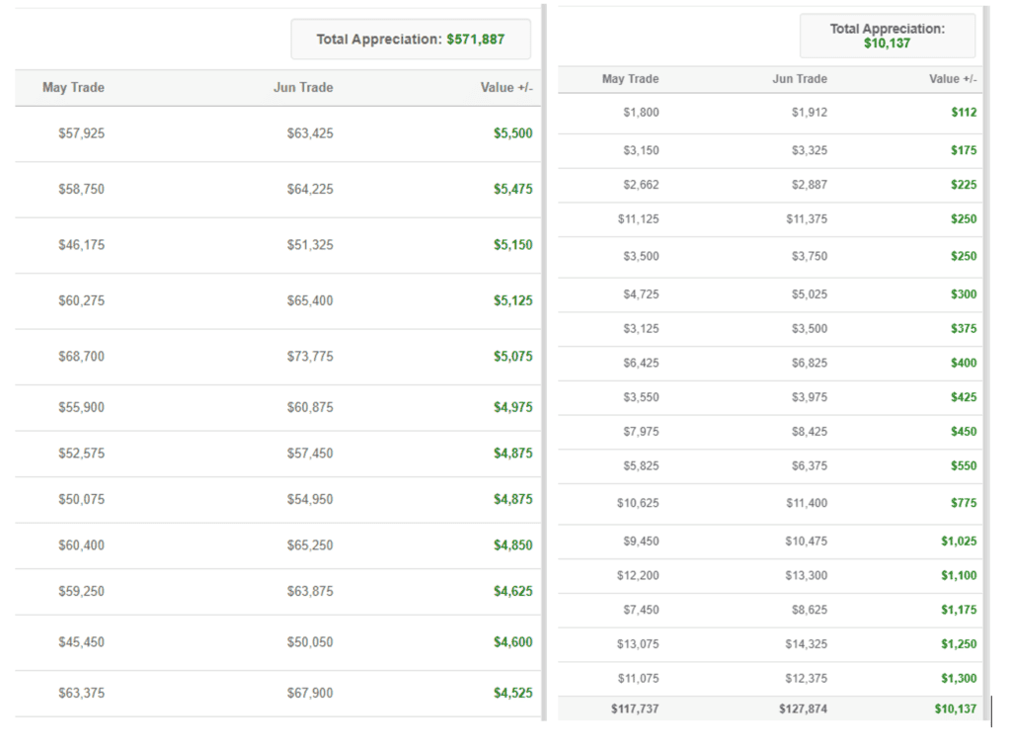Select the $300 appreciation value

click(964, 294)
